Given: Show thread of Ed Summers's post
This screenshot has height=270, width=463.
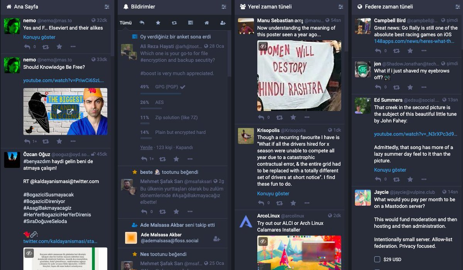Looking at the screenshot, I should pyautogui.click(x=390, y=170).
